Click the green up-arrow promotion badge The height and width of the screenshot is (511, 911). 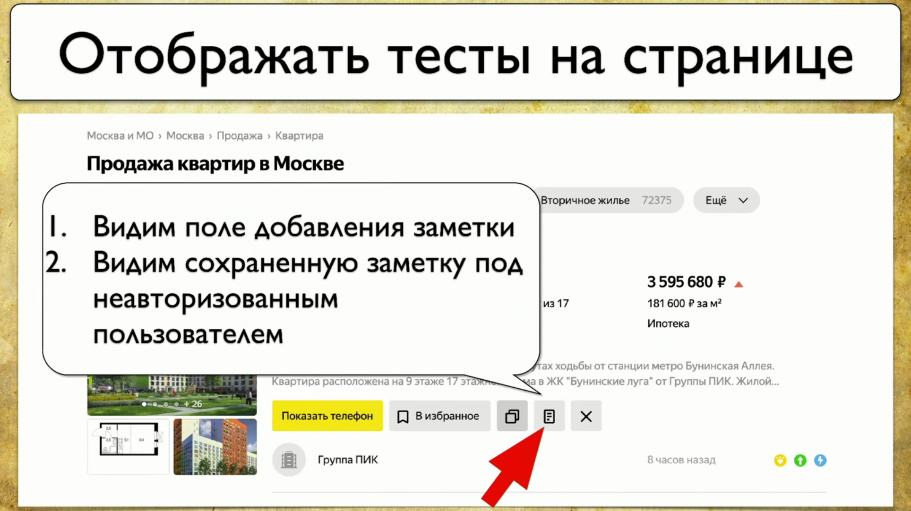(800, 460)
